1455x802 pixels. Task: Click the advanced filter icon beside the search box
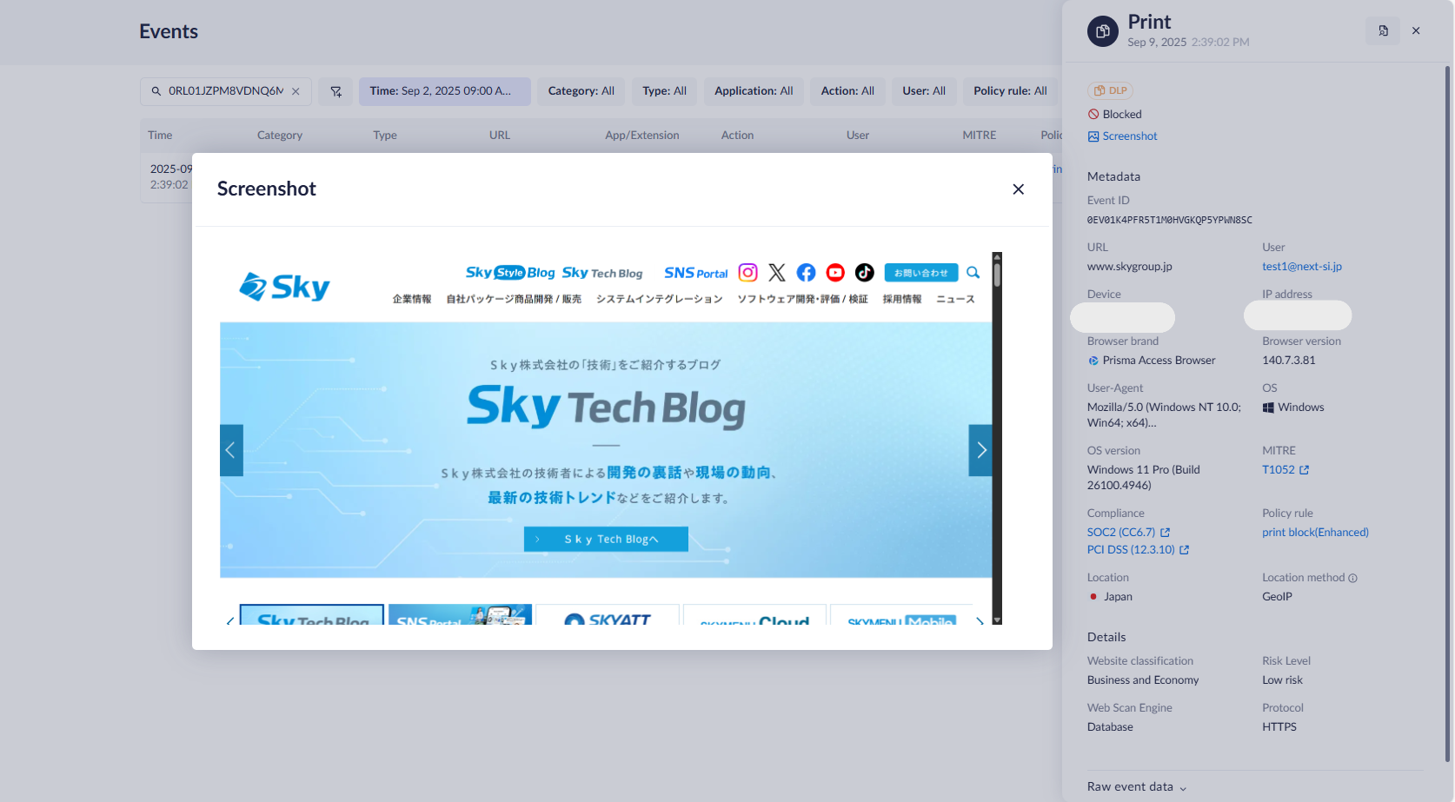click(x=336, y=91)
